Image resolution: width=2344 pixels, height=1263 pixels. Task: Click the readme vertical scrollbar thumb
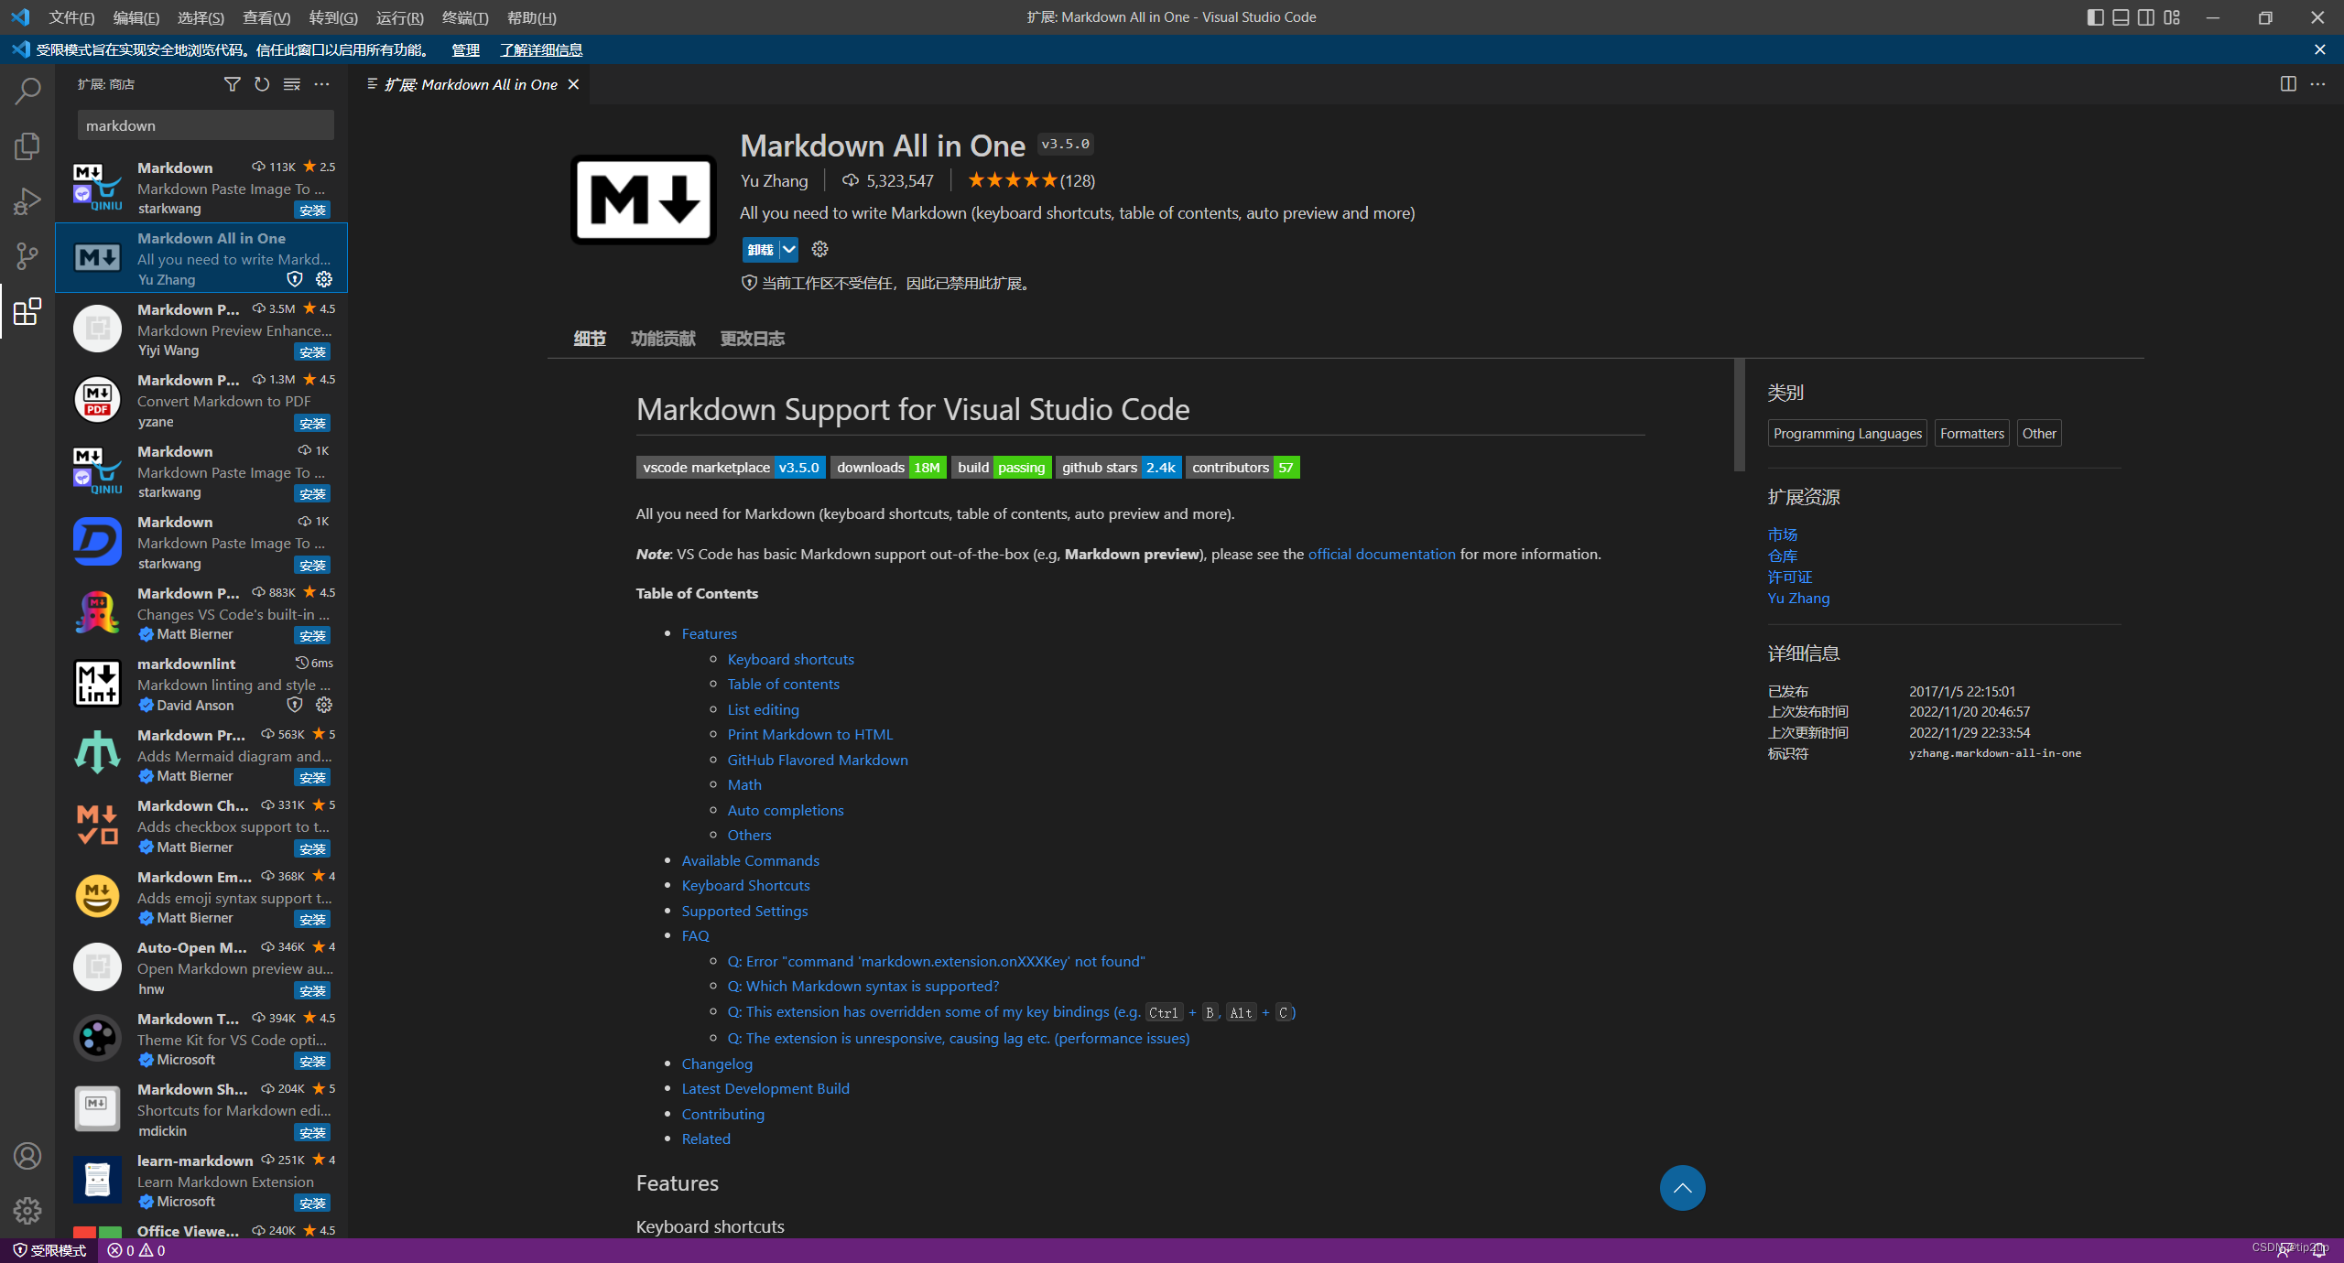tap(1739, 416)
